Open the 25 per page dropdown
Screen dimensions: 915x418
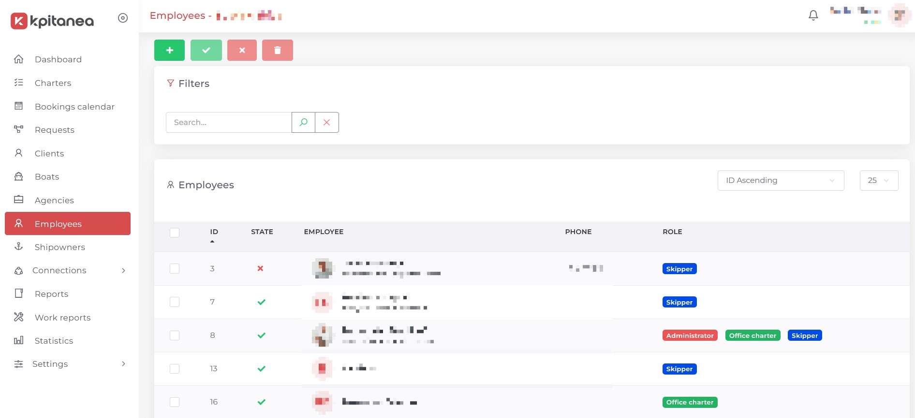point(879,181)
